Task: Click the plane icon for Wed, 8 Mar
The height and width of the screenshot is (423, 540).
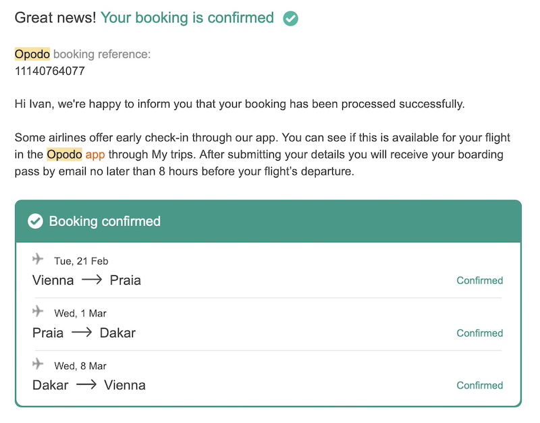Action: coord(38,364)
